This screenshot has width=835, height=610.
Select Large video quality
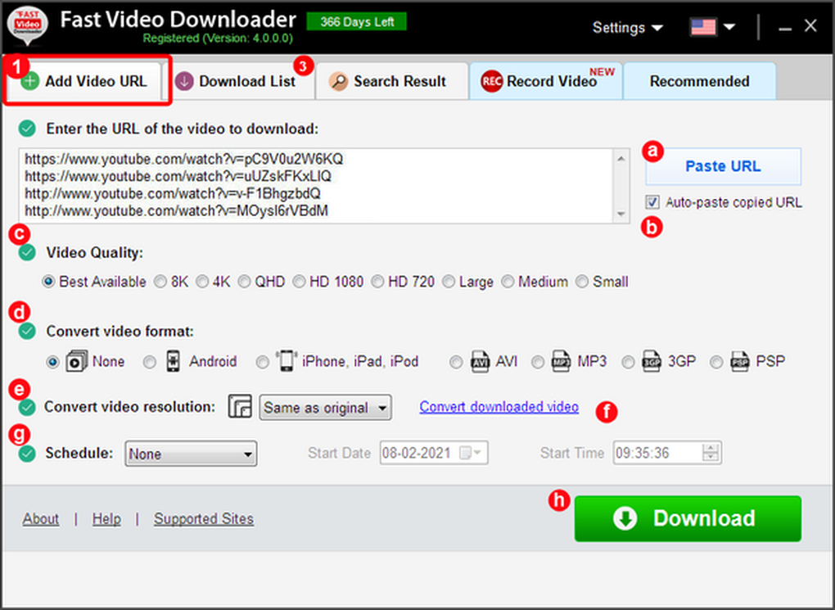pyautogui.click(x=449, y=282)
